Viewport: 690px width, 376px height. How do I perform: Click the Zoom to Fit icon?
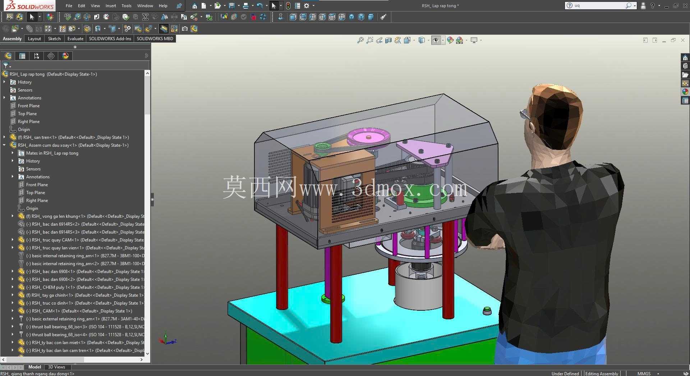pos(360,40)
